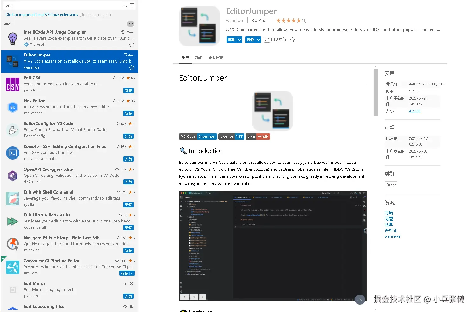Open EditorJumper list item manage gear
Image resolution: width=473 pixels, height=312 pixels.
[x=132, y=68]
